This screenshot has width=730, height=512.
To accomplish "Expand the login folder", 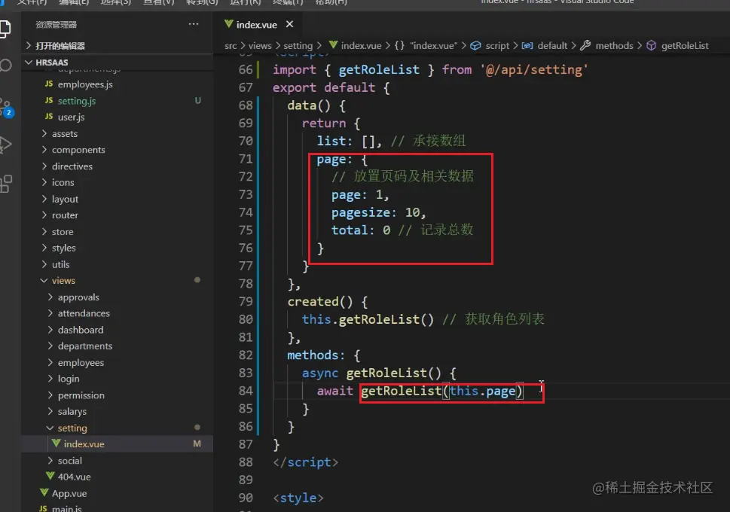I will [x=69, y=379].
